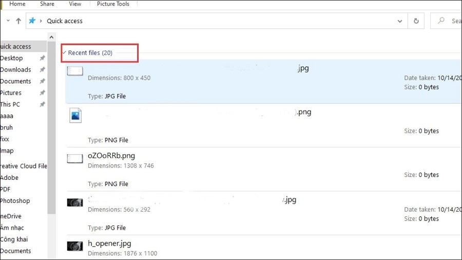
Task: Click the generic PNG file icon
Action: pos(75,115)
